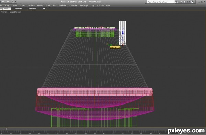Click the capsulecone object name tooltip
This screenshot has height=135, width=206.
pyautogui.click(x=115, y=47)
